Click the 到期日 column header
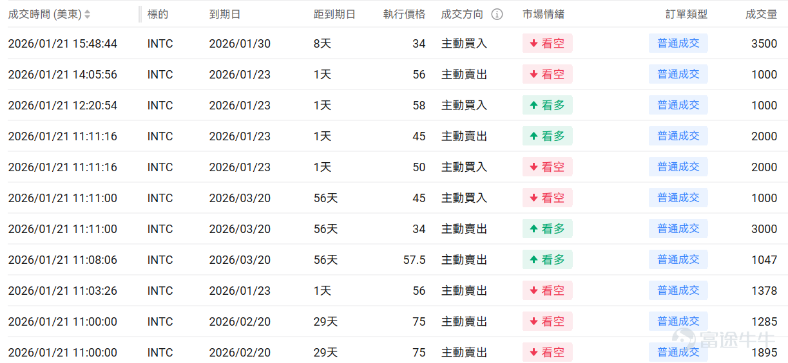 (x=225, y=14)
